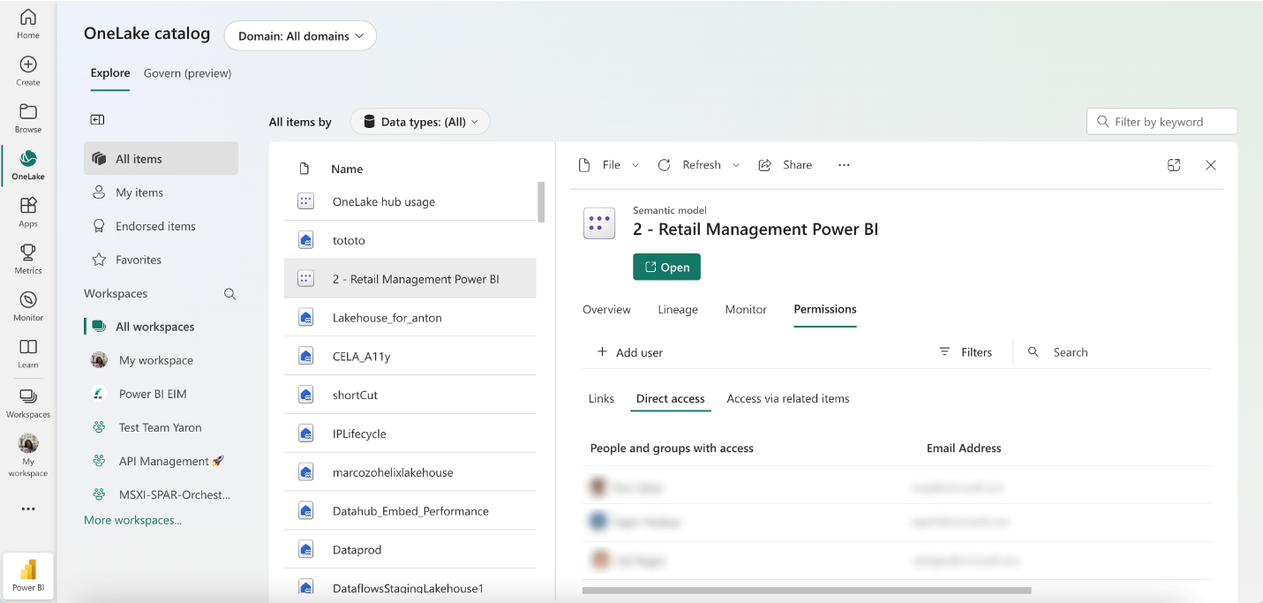Click the Power BI EIM workspace icon
Image resolution: width=1263 pixels, height=603 pixels.
point(100,394)
